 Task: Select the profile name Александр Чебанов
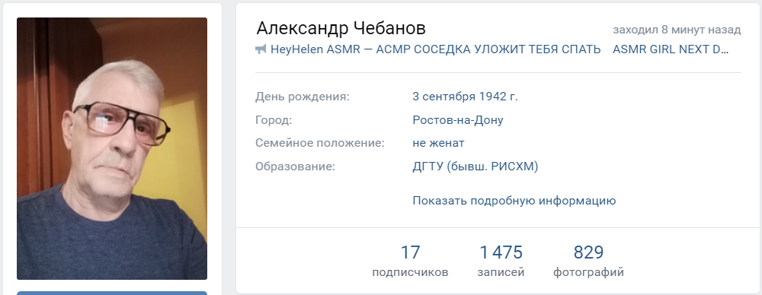coord(341,28)
